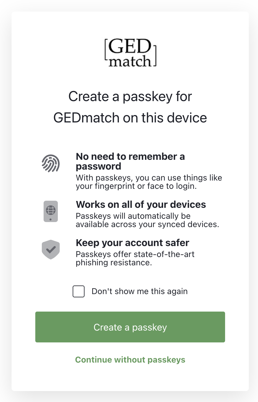Tick the "Don't show me this again" checkbox
Viewport: 258px width, 402px height.
79,291
